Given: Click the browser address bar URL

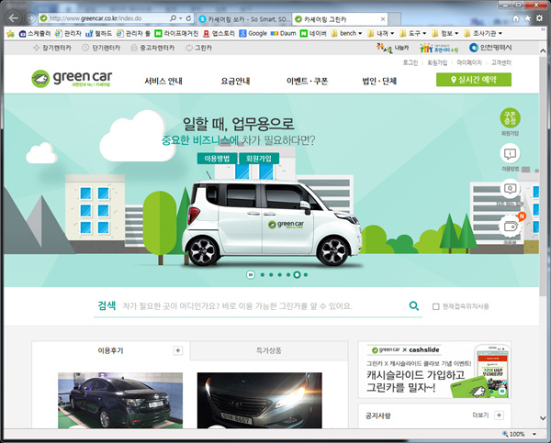Looking at the screenshot, I should (96, 18).
